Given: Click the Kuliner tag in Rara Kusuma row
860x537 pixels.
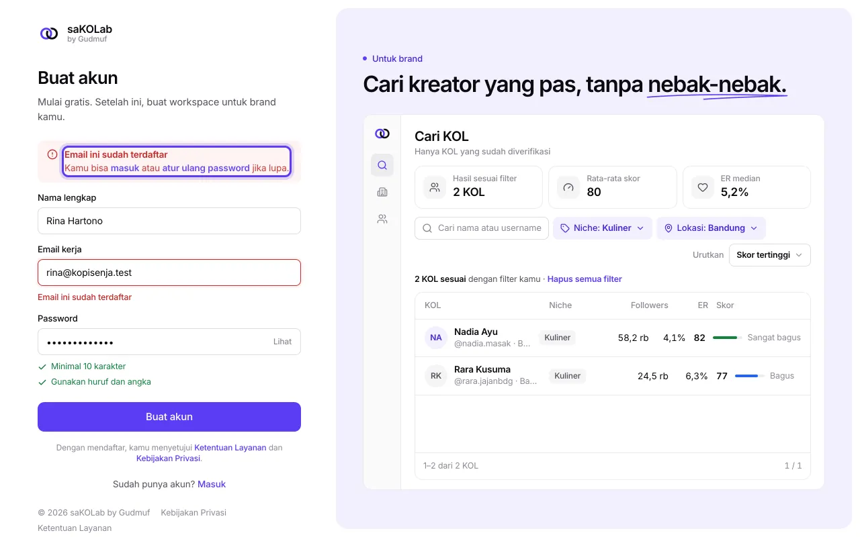Looking at the screenshot, I should tap(567, 376).
